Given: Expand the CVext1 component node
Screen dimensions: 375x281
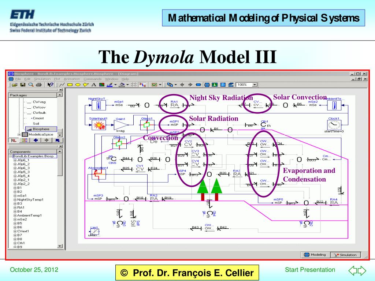Looking at the screenshot, I should click(15, 231).
